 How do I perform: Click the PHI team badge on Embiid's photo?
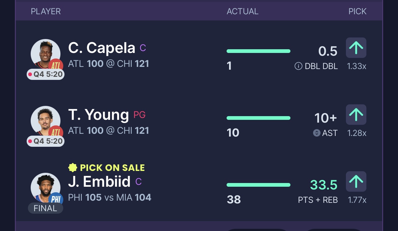pyautogui.click(x=56, y=199)
